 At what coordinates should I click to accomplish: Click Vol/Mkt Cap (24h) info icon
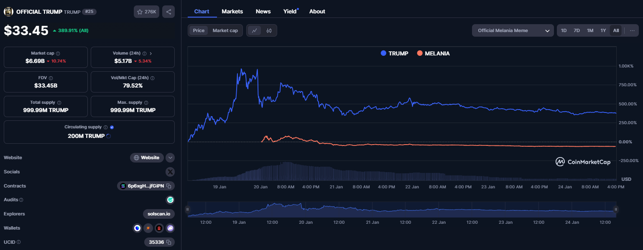pyautogui.click(x=152, y=78)
